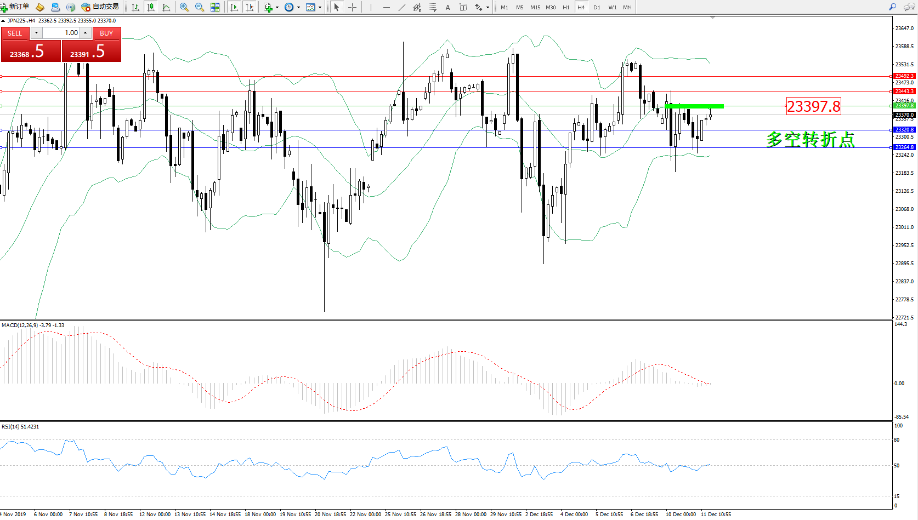
Task: Click the tile windows icon
Action: (x=215, y=7)
